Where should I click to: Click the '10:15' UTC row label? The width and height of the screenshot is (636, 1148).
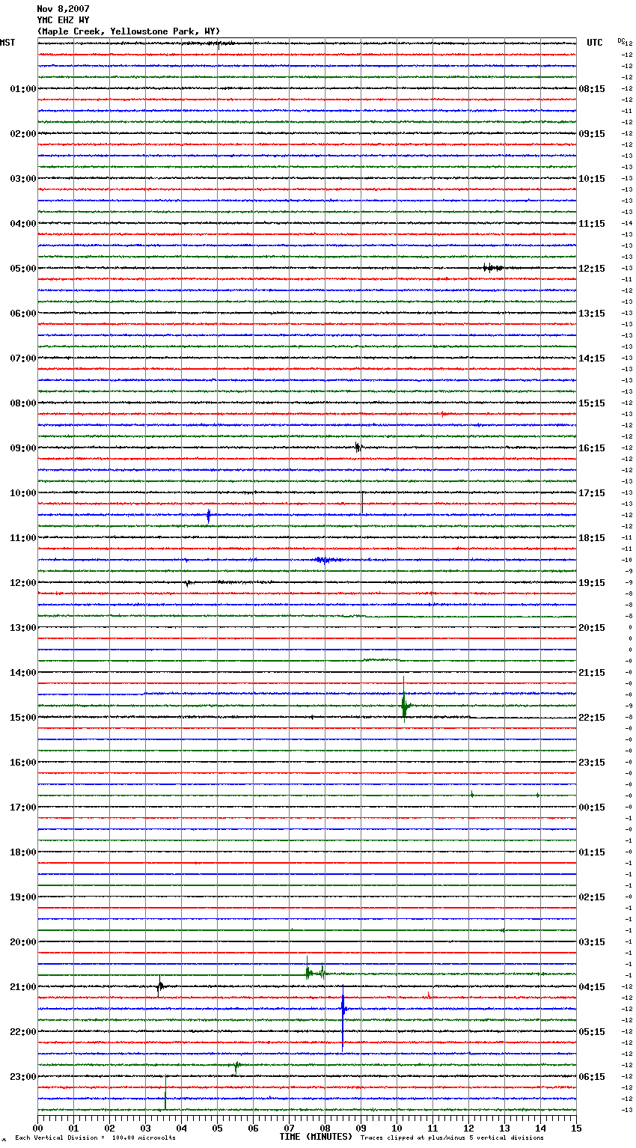pos(592,179)
